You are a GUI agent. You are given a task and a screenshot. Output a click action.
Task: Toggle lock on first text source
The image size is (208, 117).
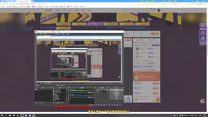tap(69, 89)
